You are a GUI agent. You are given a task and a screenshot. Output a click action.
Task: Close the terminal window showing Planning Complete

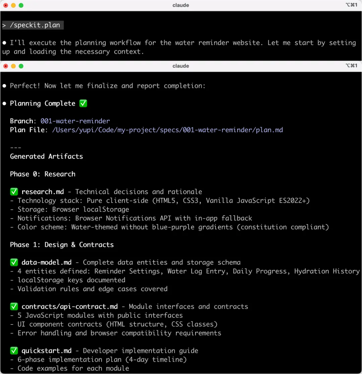pos(6,66)
